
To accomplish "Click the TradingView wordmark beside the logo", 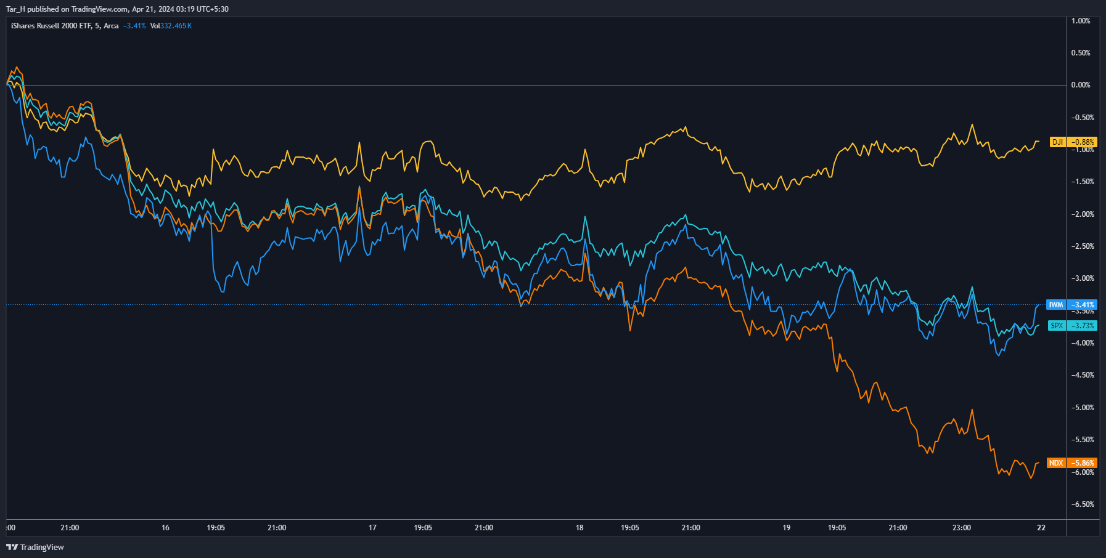I will click(42, 547).
